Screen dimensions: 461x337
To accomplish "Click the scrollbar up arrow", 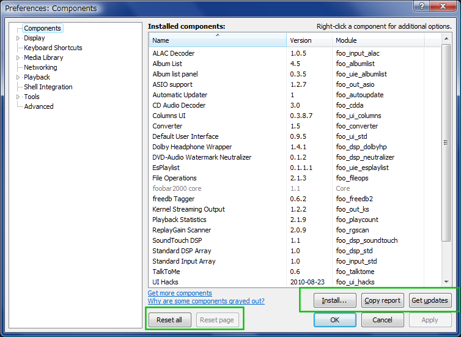I will [x=446, y=39].
